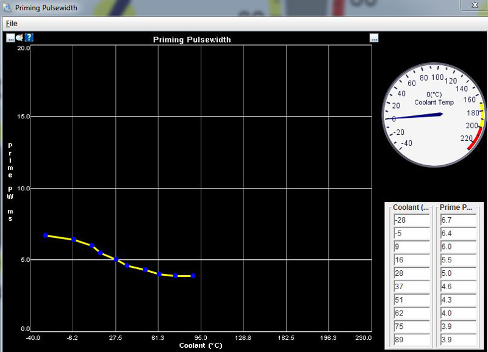Select the curve point at 6.7 ms
The image size is (488, 352).
(x=45, y=235)
